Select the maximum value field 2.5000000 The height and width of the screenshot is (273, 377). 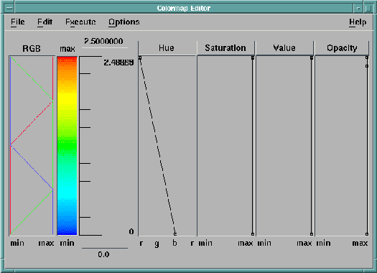pos(103,41)
